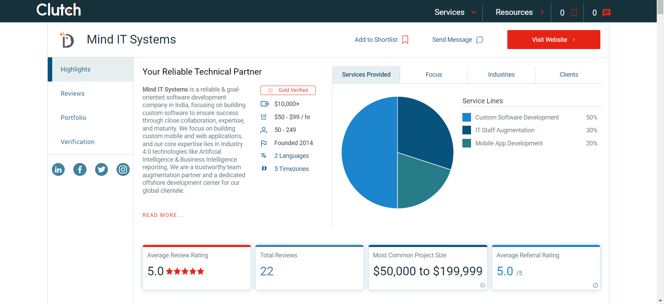Open the LinkedIn social icon
Screen dimensions: 664x304
(58, 170)
